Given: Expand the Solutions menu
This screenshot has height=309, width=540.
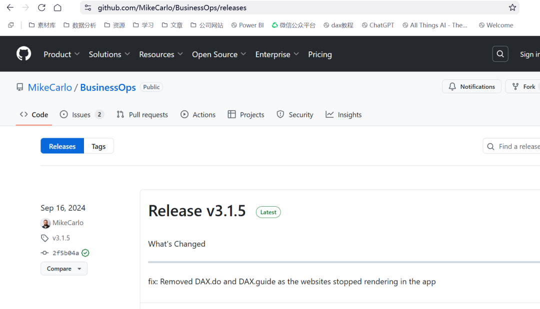Looking at the screenshot, I should [x=109, y=54].
